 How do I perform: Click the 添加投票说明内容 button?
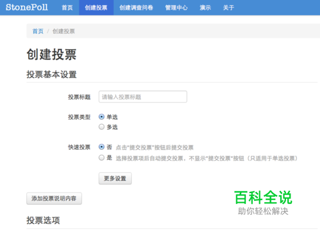click(x=54, y=198)
